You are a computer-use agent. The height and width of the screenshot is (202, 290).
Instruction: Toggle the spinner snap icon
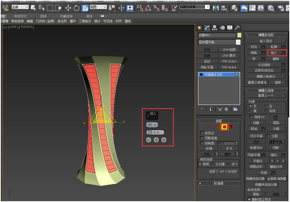point(165,8)
